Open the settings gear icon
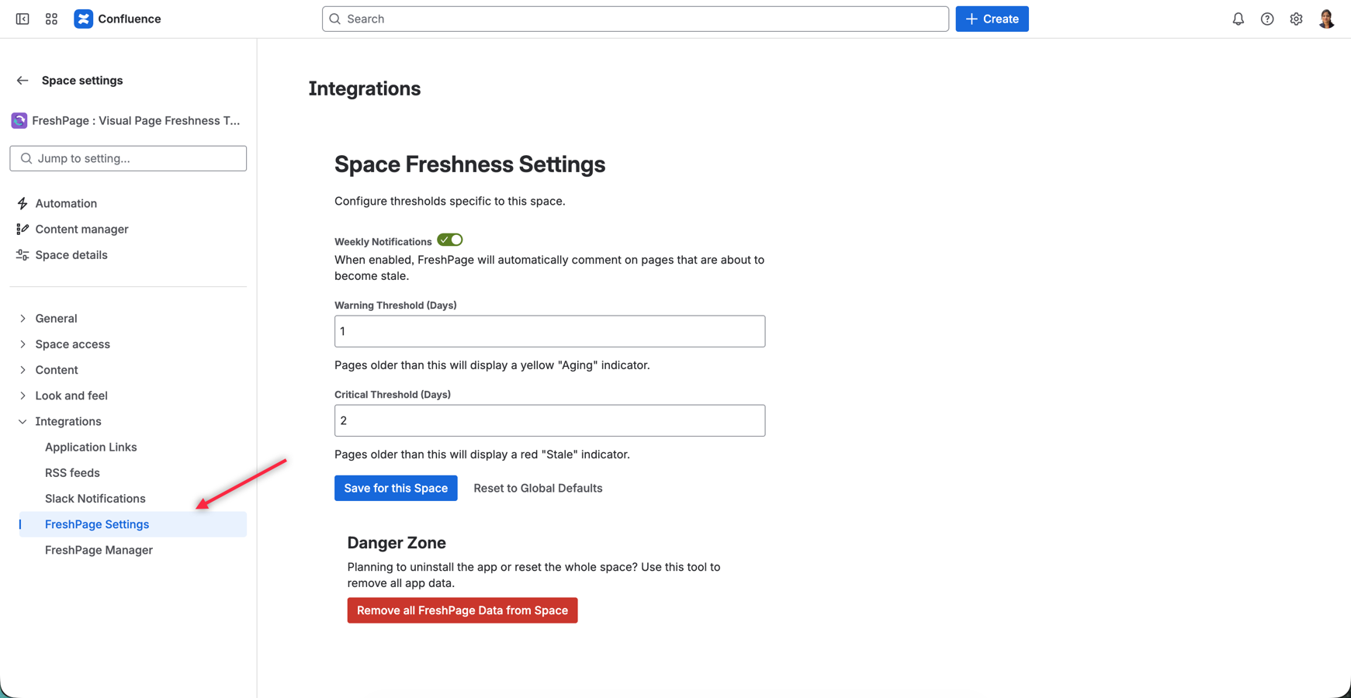The width and height of the screenshot is (1351, 698). click(1296, 19)
